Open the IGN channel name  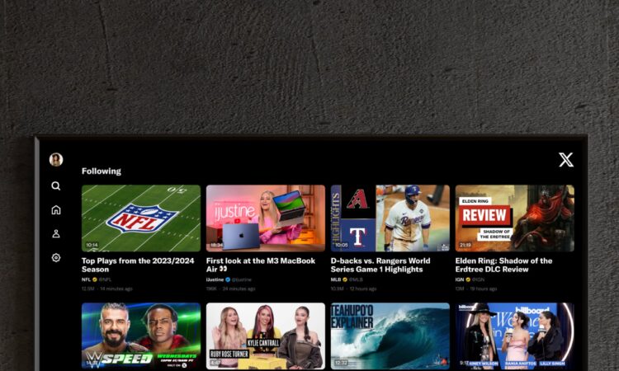pyautogui.click(x=460, y=279)
